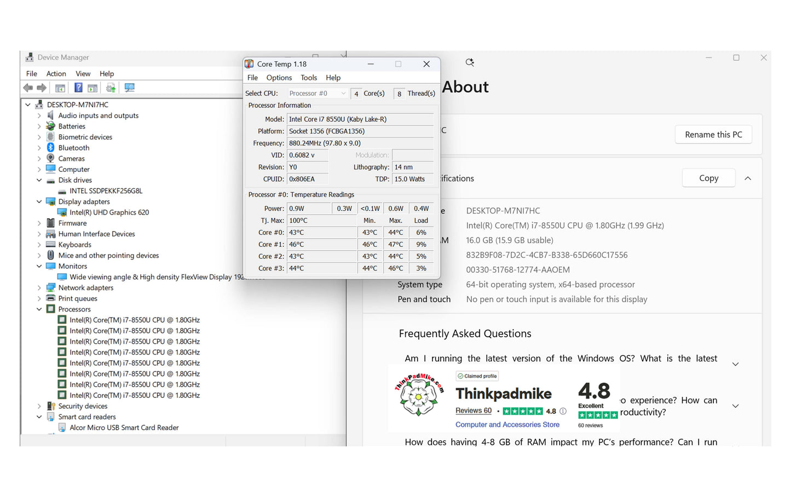Click the Platform field showing Socket 1356

[x=360, y=131]
